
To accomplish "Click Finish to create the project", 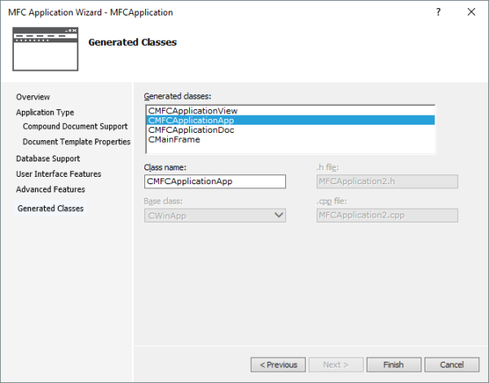I will [x=394, y=364].
